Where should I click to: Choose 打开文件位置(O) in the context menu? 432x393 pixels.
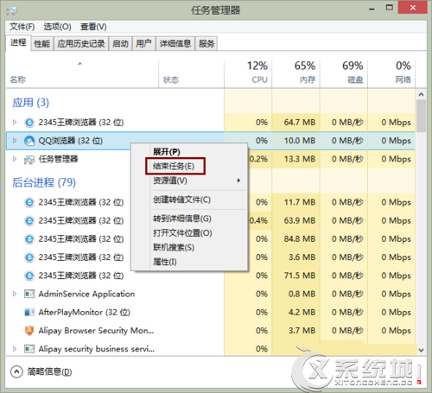(x=182, y=233)
